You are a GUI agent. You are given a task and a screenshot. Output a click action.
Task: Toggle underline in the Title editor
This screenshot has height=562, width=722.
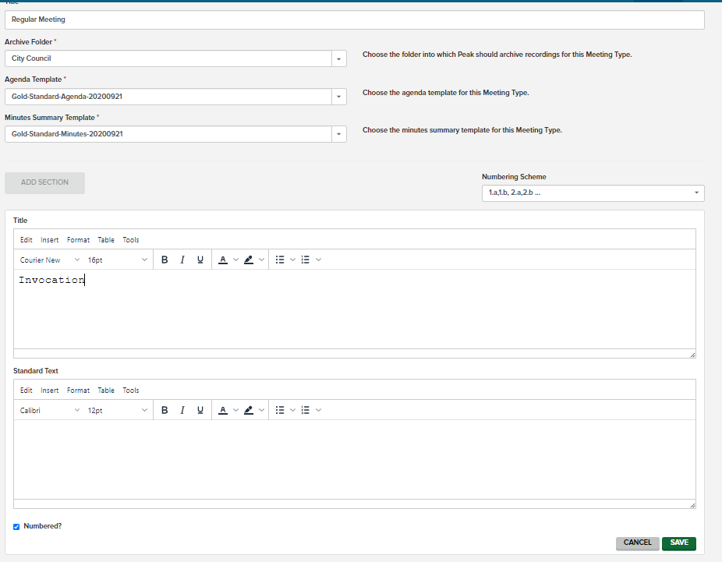pos(200,260)
